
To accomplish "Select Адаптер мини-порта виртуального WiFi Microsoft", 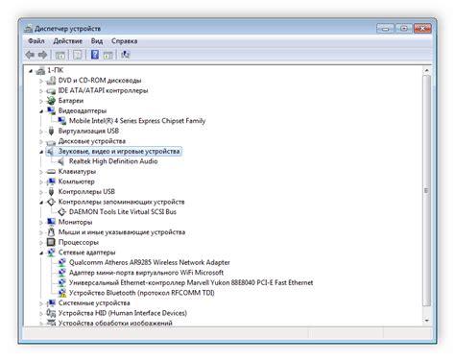I will coord(146,273).
